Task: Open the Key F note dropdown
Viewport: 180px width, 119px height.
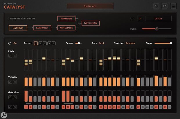Action: pos(140,19)
